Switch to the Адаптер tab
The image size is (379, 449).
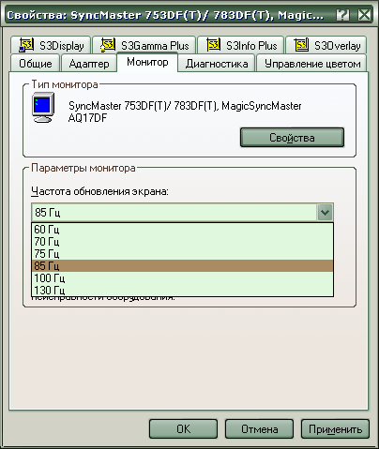point(89,64)
